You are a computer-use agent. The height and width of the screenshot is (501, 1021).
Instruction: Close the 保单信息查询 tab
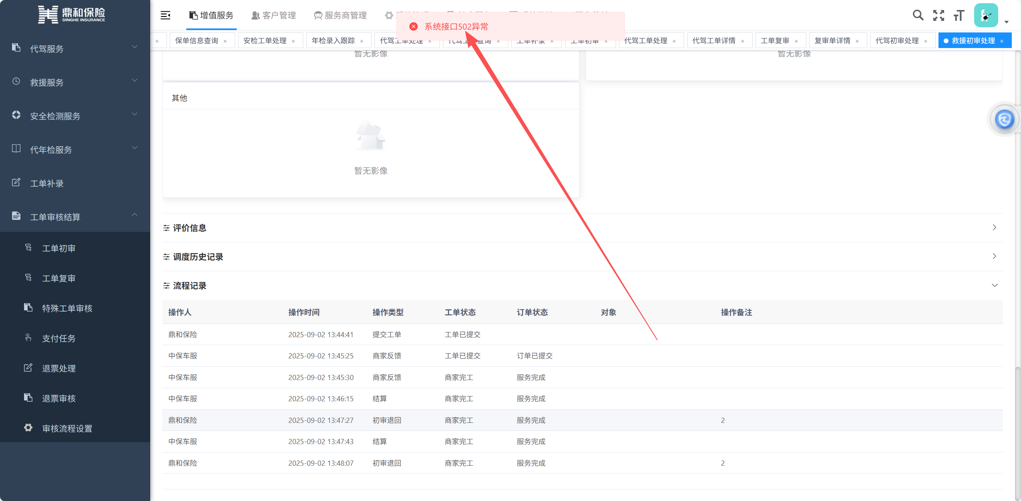(225, 41)
